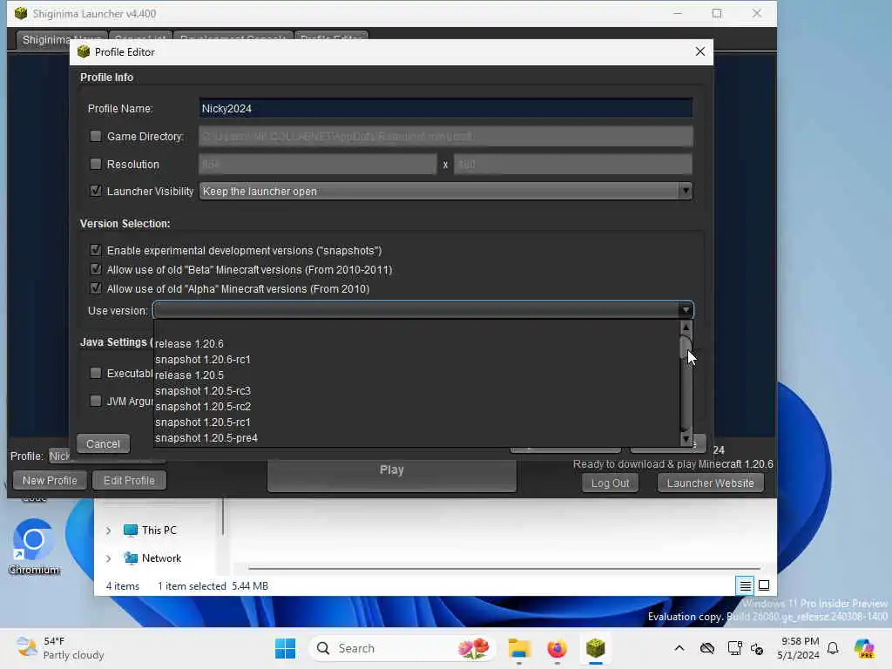The height and width of the screenshot is (669, 892).
Task: Open Copilot preview icon in taskbar
Action: coord(864,648)
